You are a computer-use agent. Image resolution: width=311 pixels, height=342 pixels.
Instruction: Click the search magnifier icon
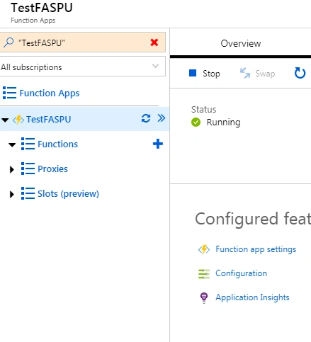(x=9, y=42)
